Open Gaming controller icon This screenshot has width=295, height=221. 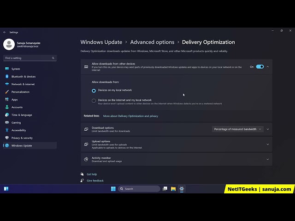tap(7, 122)
